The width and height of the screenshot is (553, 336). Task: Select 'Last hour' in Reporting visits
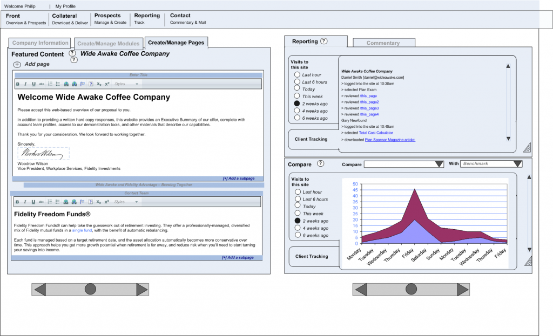(297, 75)
